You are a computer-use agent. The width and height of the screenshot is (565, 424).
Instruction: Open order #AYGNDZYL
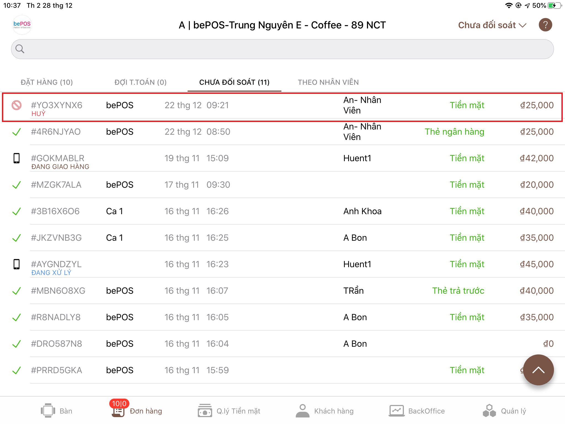(282, 264)
